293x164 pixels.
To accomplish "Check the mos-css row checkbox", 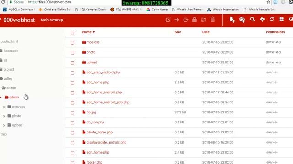I will pyautogui.click(x=72, y=42).
